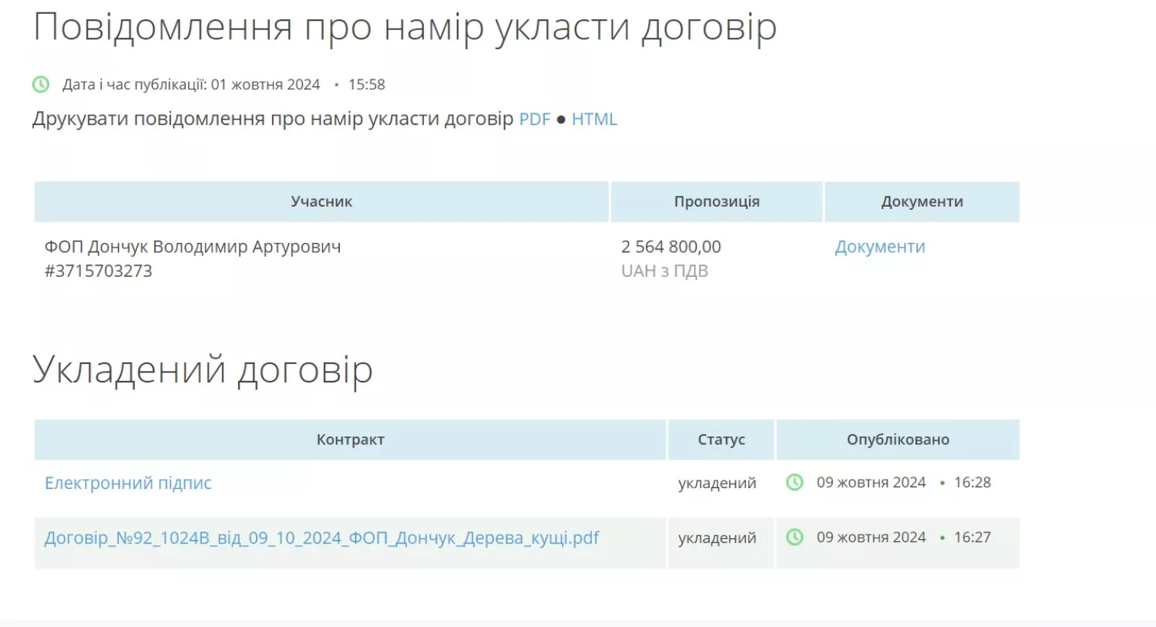Click the Учасник column header

tap(321, 202)
